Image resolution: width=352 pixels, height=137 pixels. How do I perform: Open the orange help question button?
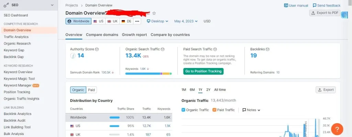(337, 129)
